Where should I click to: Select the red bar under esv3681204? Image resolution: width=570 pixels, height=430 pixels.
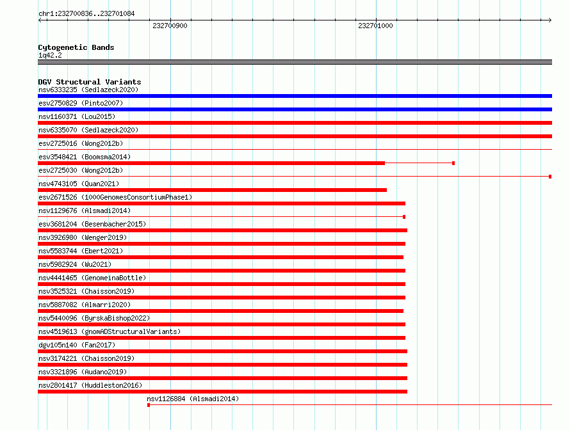(222, 230)
